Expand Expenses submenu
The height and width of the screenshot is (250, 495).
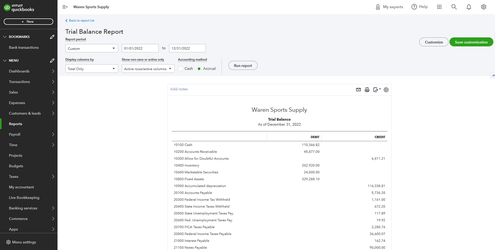click(x=53, y=103)
